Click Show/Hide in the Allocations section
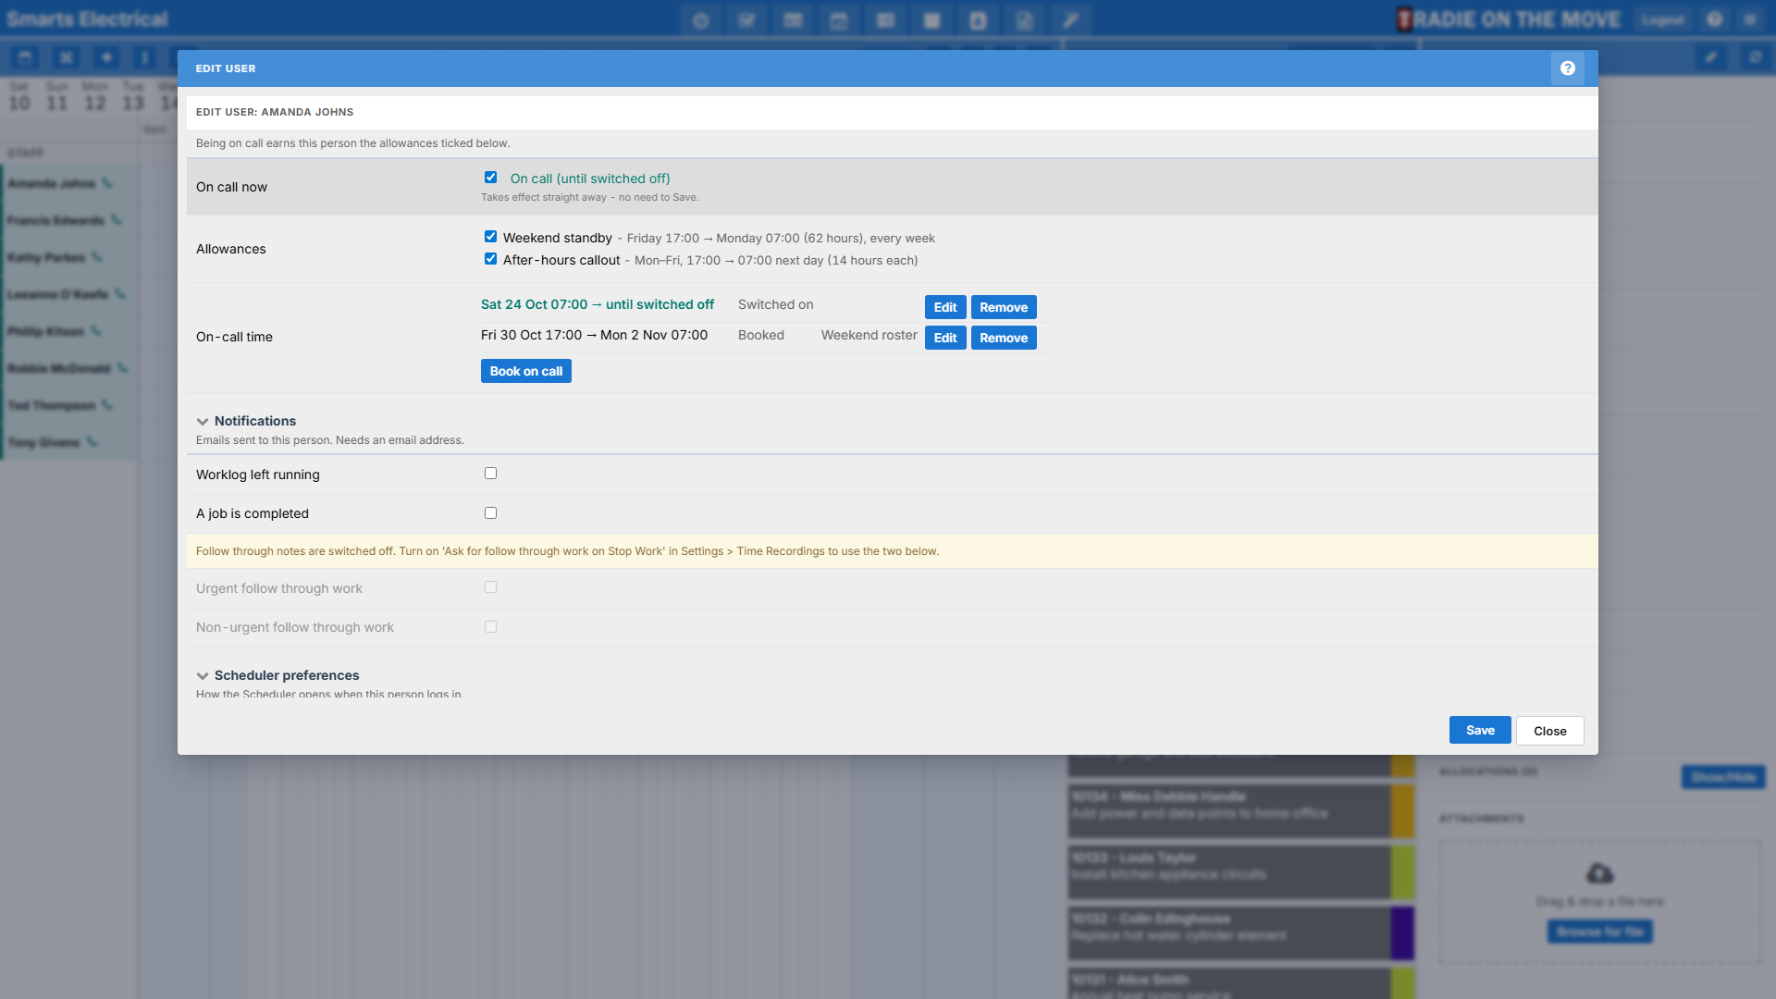1776x999 pixels. point(1723,777)
